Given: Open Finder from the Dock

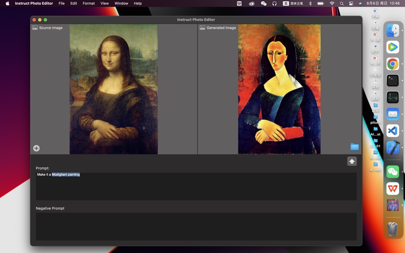Looking at the screenshot, I should tap(393, 30).
